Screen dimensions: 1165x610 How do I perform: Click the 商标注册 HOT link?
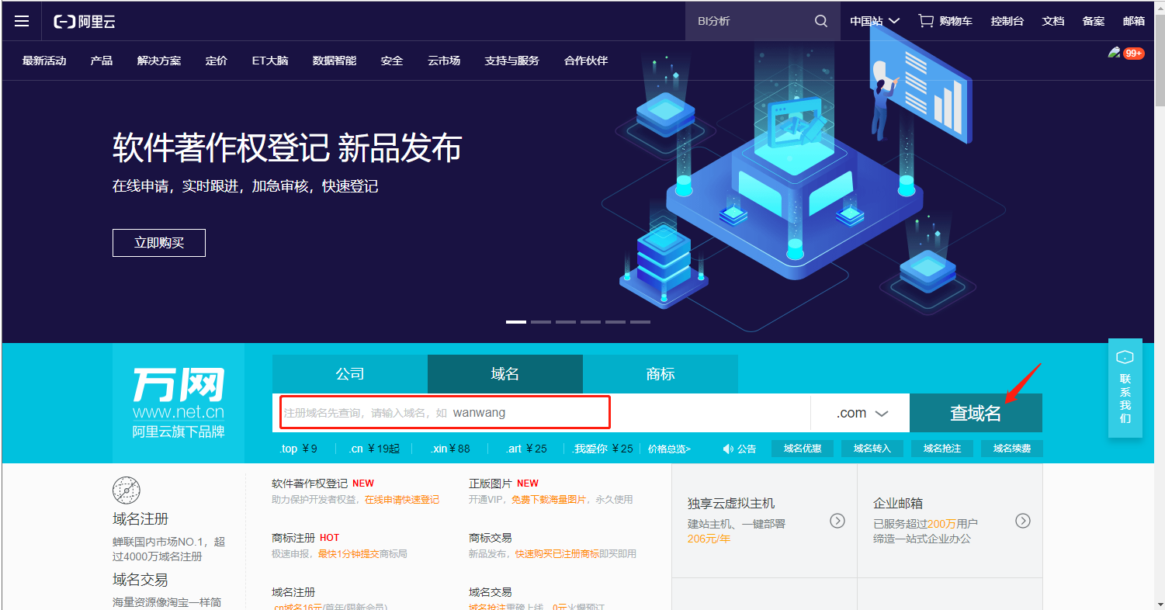coord(306,537)
